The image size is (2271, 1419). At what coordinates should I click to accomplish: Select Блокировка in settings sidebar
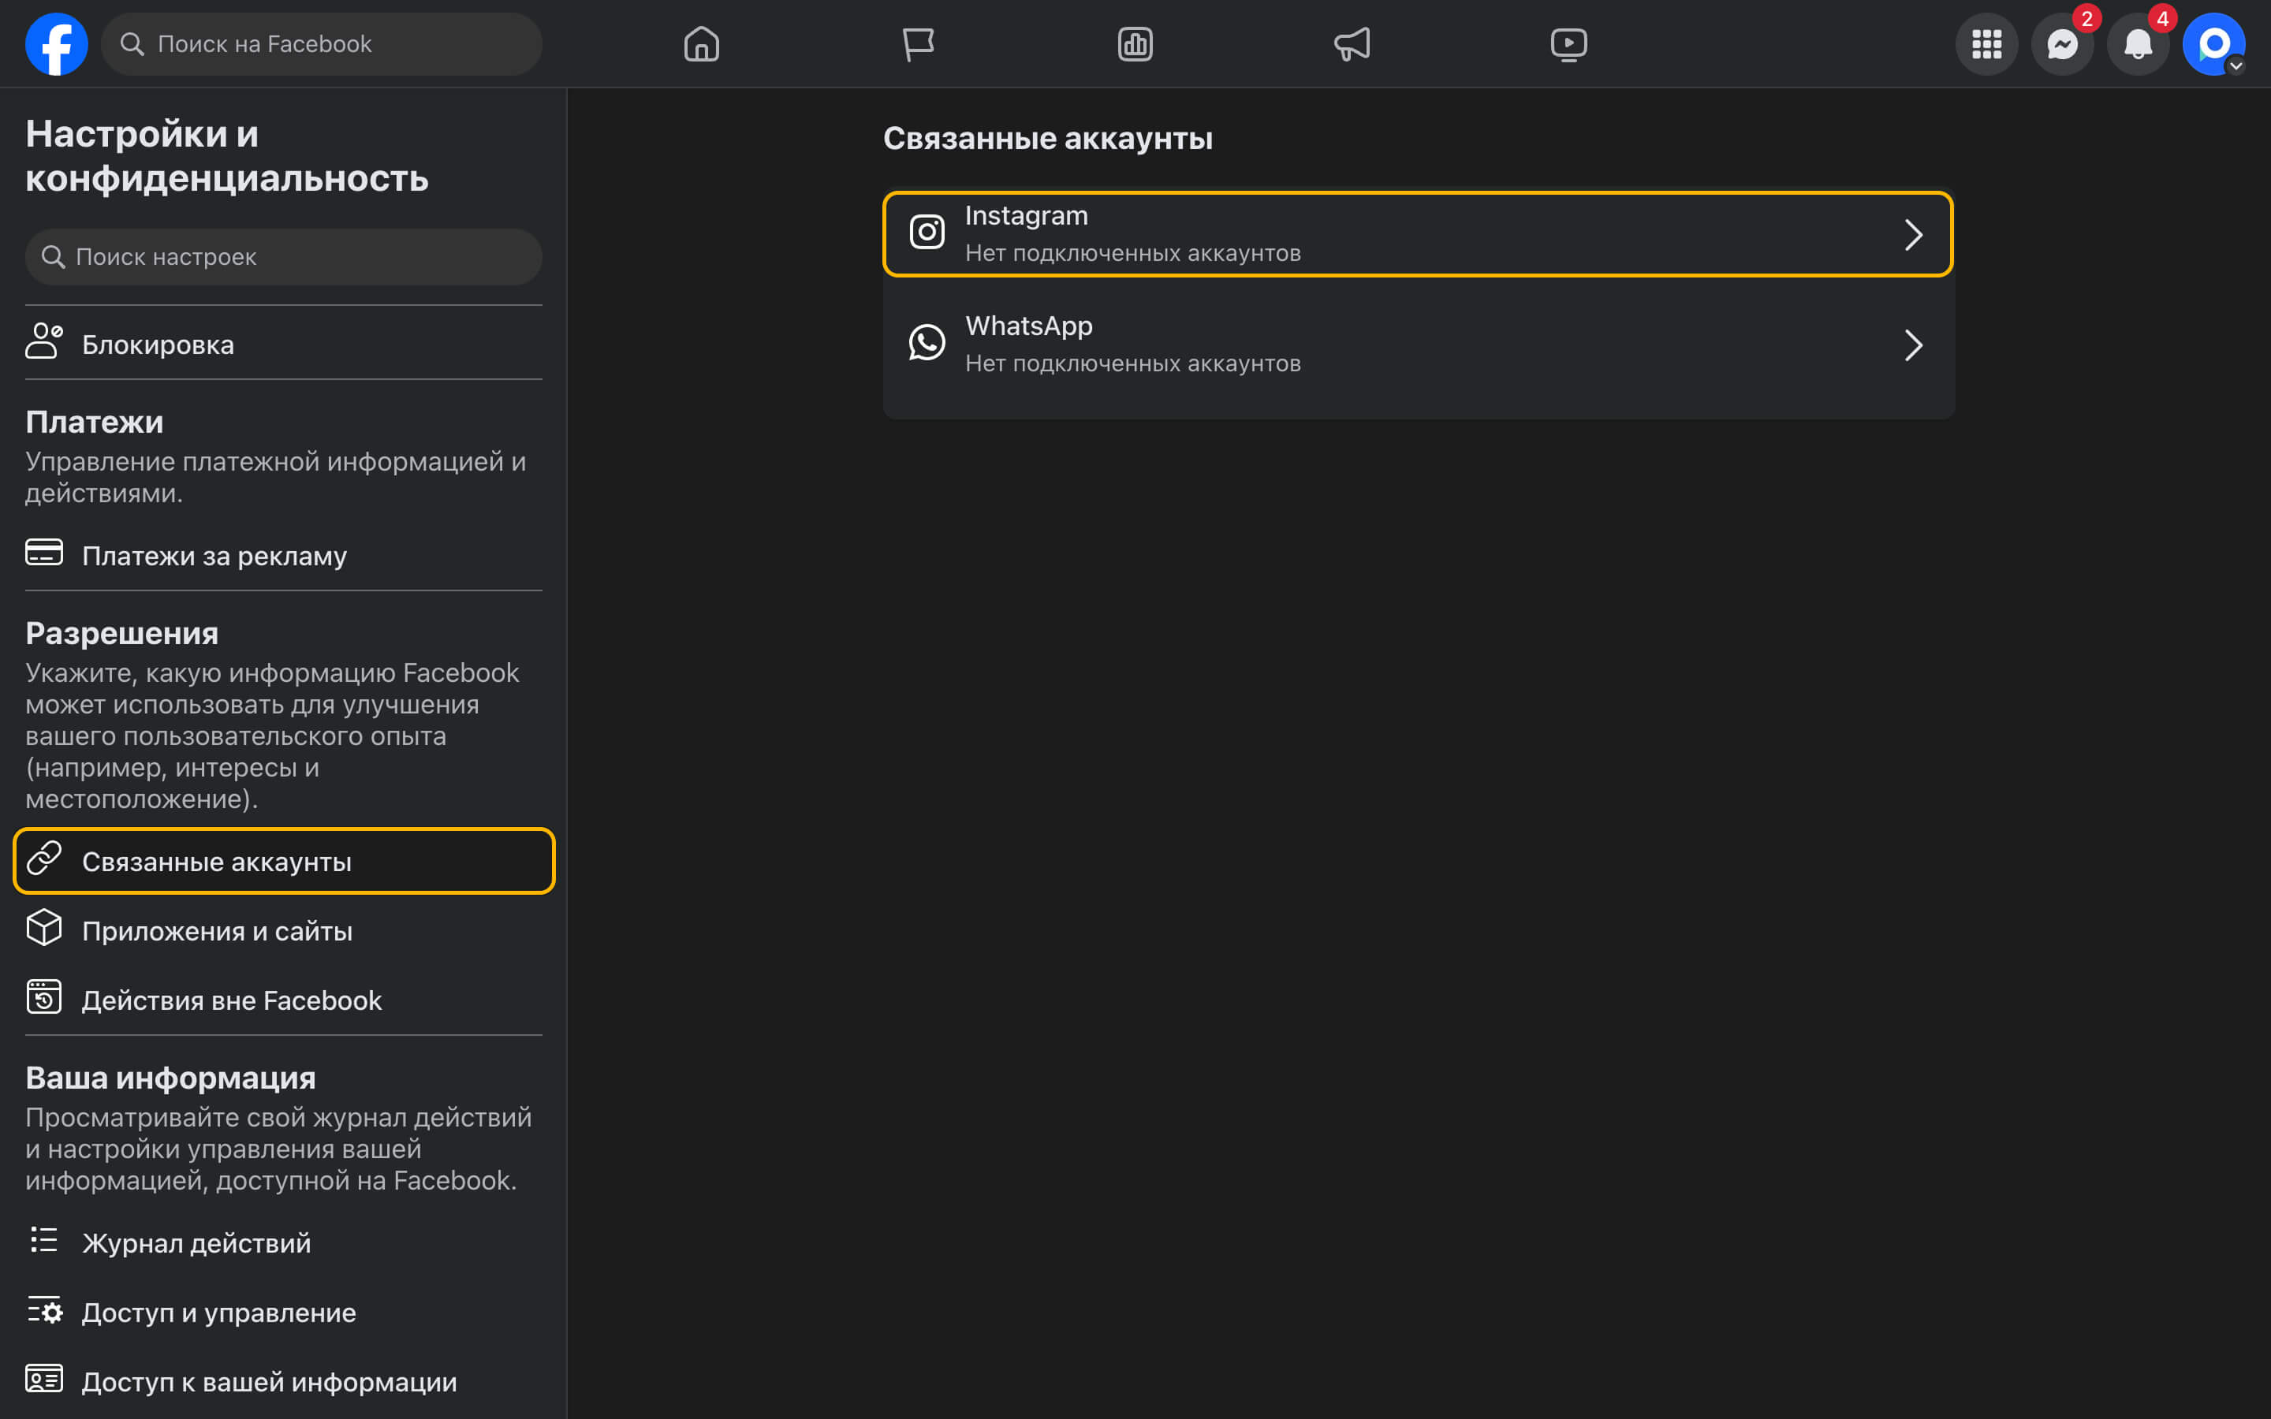158,345
